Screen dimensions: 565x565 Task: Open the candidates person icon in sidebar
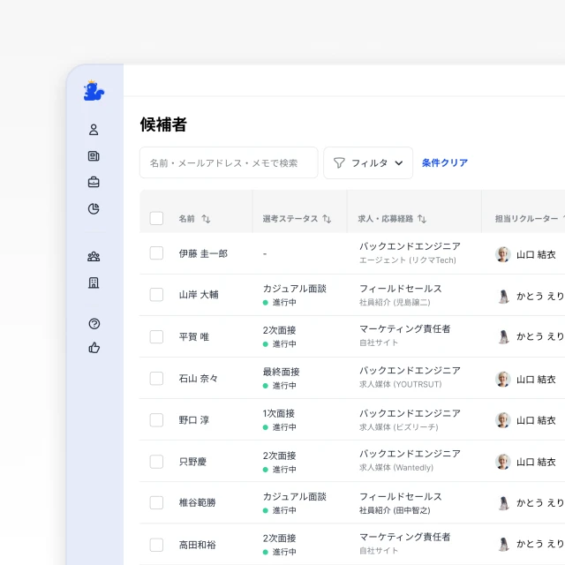point(94,130)
